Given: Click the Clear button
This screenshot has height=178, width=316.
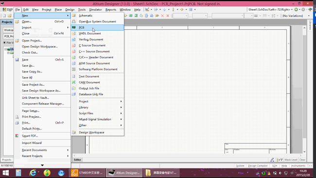Looking at the screenshot, I should tap(302, 160).
